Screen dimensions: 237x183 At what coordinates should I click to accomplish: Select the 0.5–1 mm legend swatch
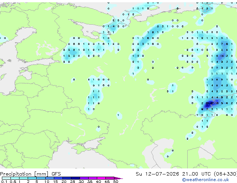click(x=15, y=178)
